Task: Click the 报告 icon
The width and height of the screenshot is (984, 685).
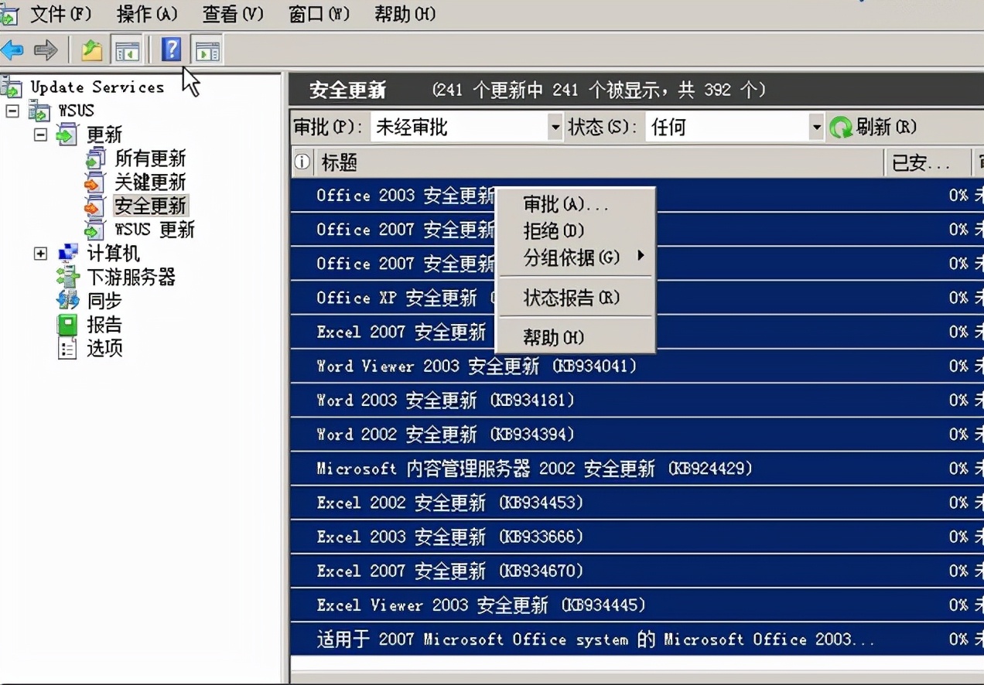Action: coord(68,325)
